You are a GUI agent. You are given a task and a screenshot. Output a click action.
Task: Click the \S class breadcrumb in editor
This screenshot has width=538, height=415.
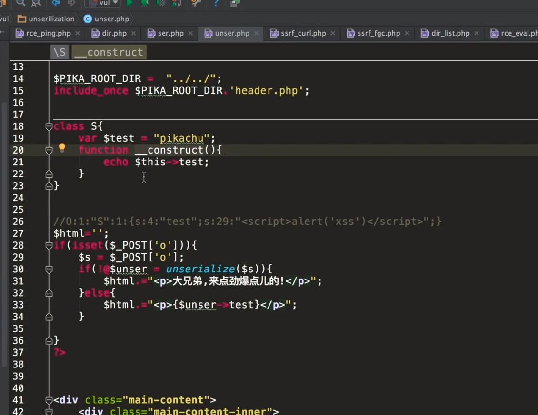[60, 52]
